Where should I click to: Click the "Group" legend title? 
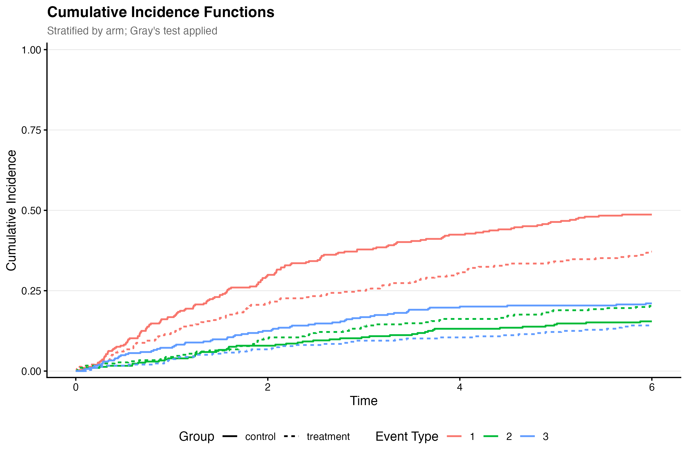coord(197,436)
